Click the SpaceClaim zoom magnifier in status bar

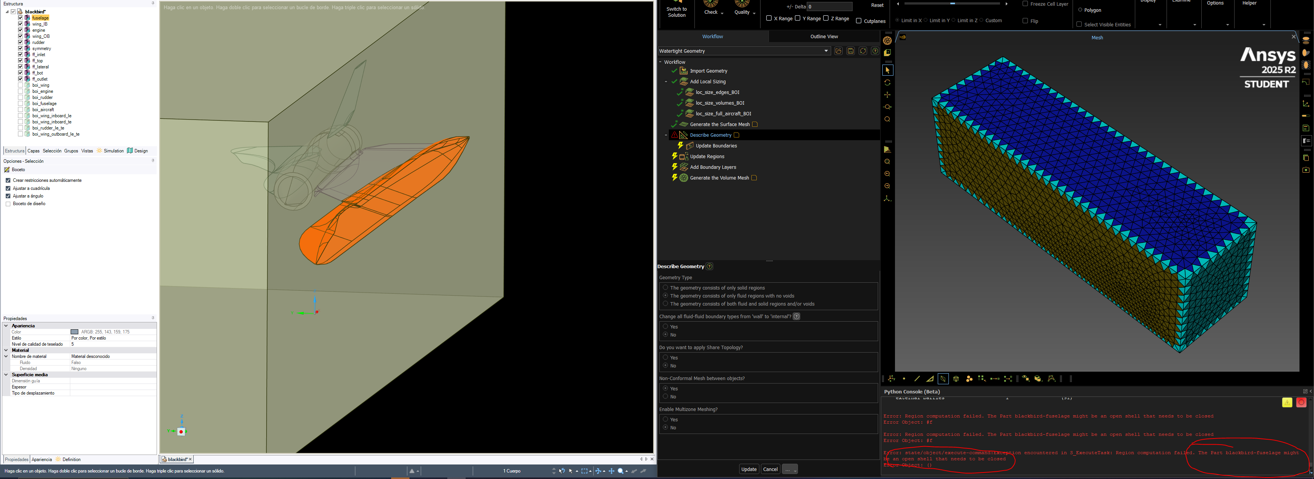[x=621, y=471]
